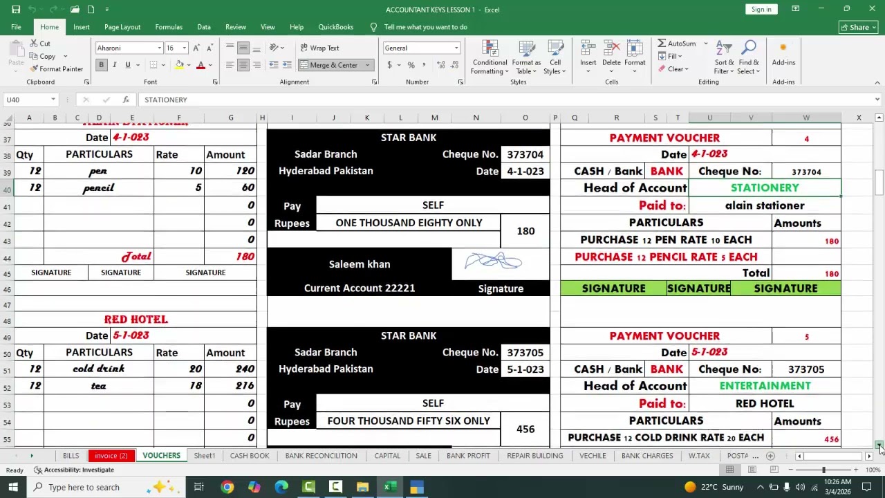885x498 pixels.
Task: Toggle Bold formatting
Action: (x=101, y=65)
